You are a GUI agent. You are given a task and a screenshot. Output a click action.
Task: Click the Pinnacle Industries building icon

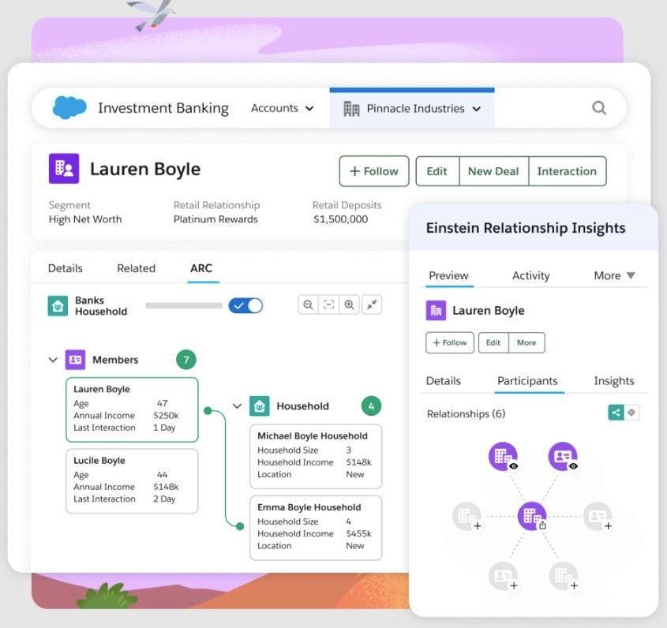(351, 109)
